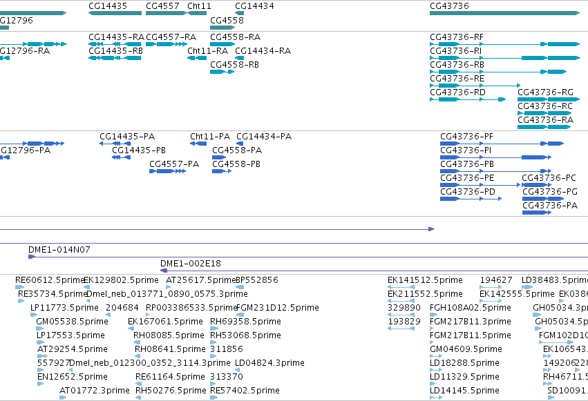Select EST LD04824.3prime
Viewport: 588px width, 401px height.
coord(269,363)
